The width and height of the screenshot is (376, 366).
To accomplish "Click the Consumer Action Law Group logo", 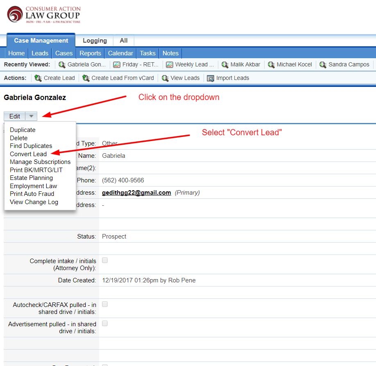I will 44,15.
